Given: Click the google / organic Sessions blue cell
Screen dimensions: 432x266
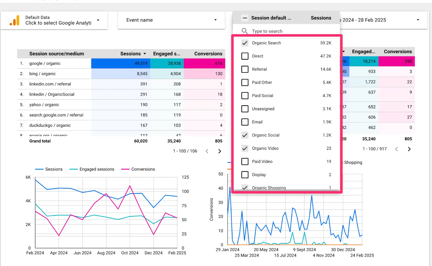Looking at the screenshot, I should coord(121,64).
